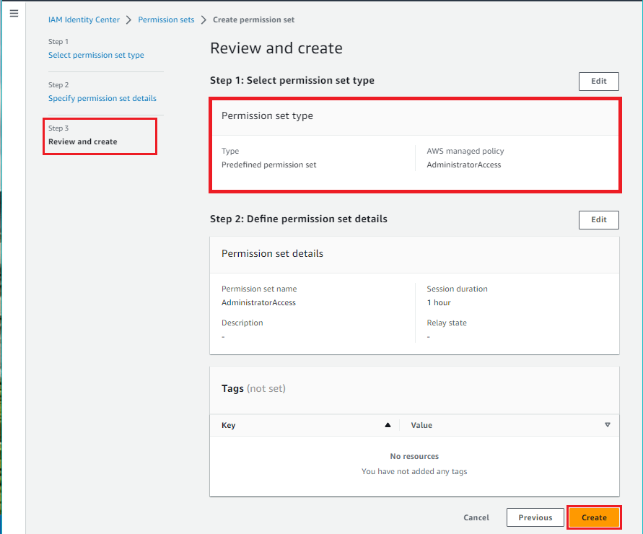
Task: Click the Session duration label
Action: coord(458,289)
